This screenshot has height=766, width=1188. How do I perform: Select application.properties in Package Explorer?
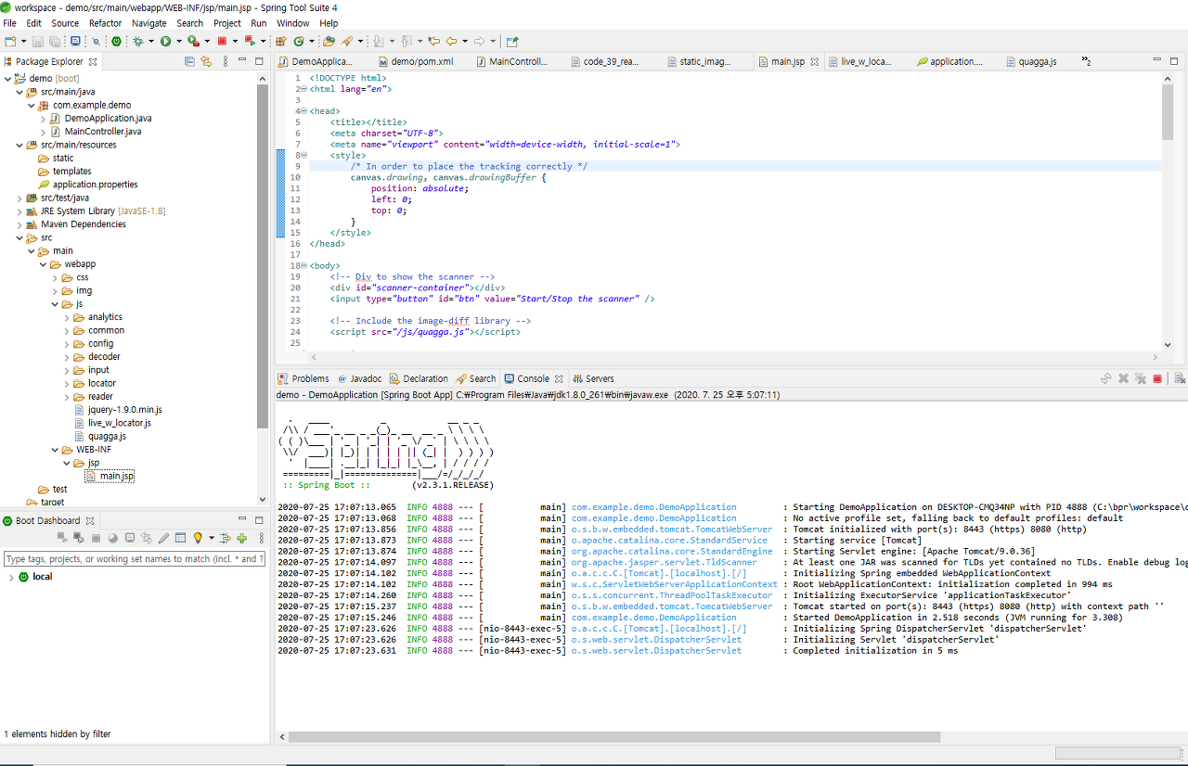(95, 185)
